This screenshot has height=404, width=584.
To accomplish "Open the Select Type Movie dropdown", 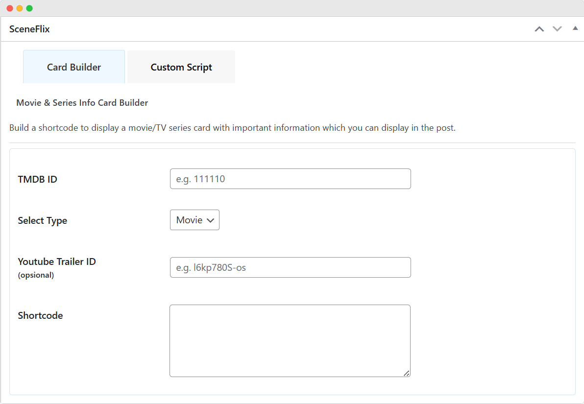I will 195,220.
